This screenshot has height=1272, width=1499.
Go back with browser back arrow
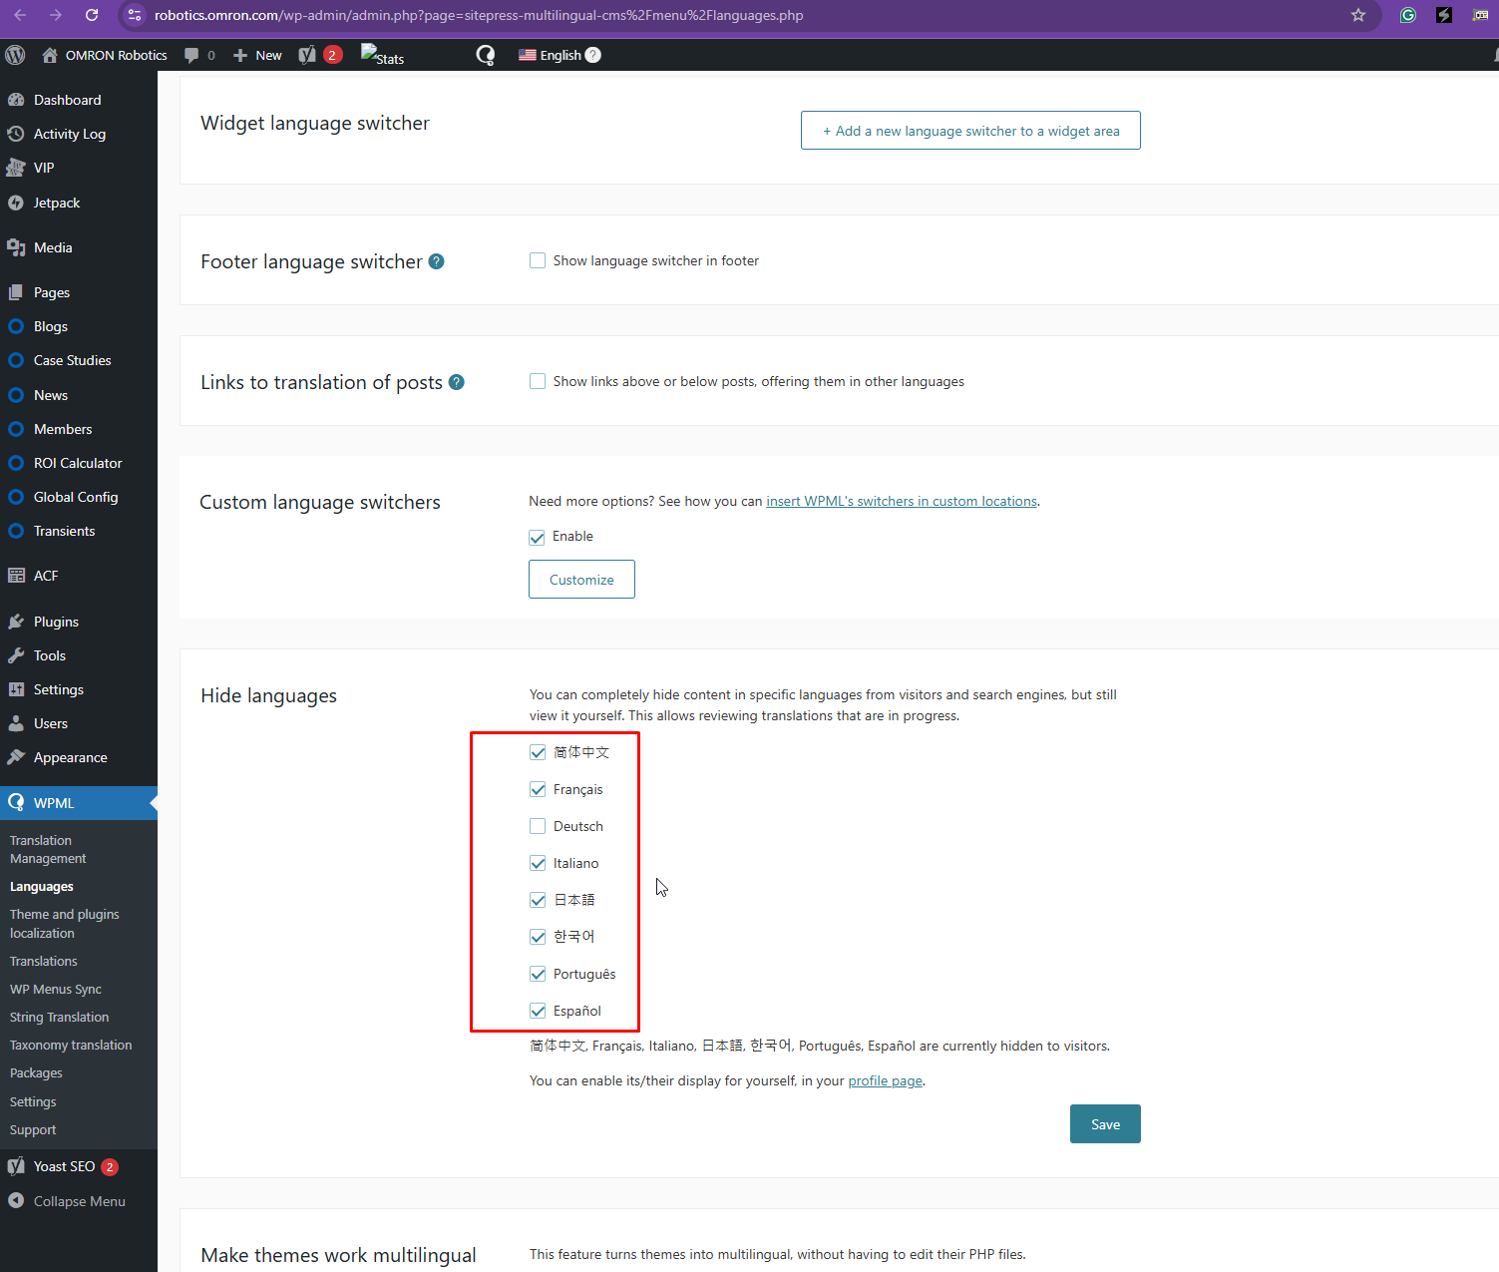(x=20, y=15)
